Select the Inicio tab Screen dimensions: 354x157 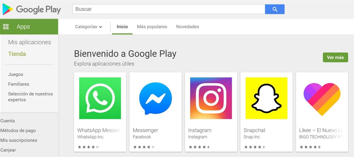point(122,27)
